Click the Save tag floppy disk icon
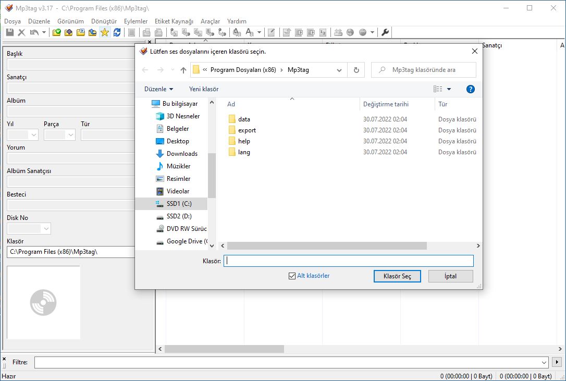 pyautogui.click(x=10, y=32)
